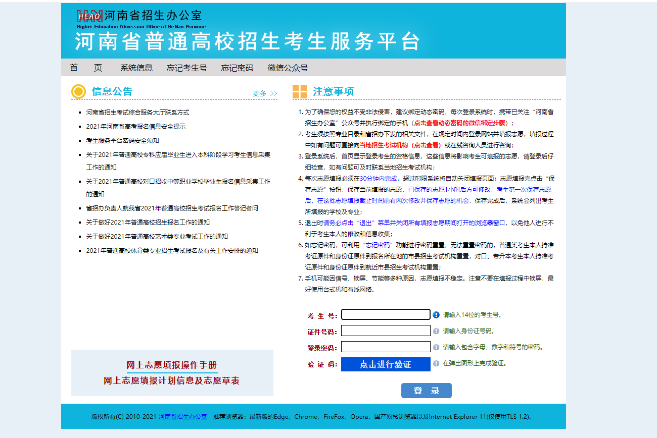Open the 忘记密码 menu item
Image resolution: width=657 pixels, height=438 pixels.
(x=237, y=68)
